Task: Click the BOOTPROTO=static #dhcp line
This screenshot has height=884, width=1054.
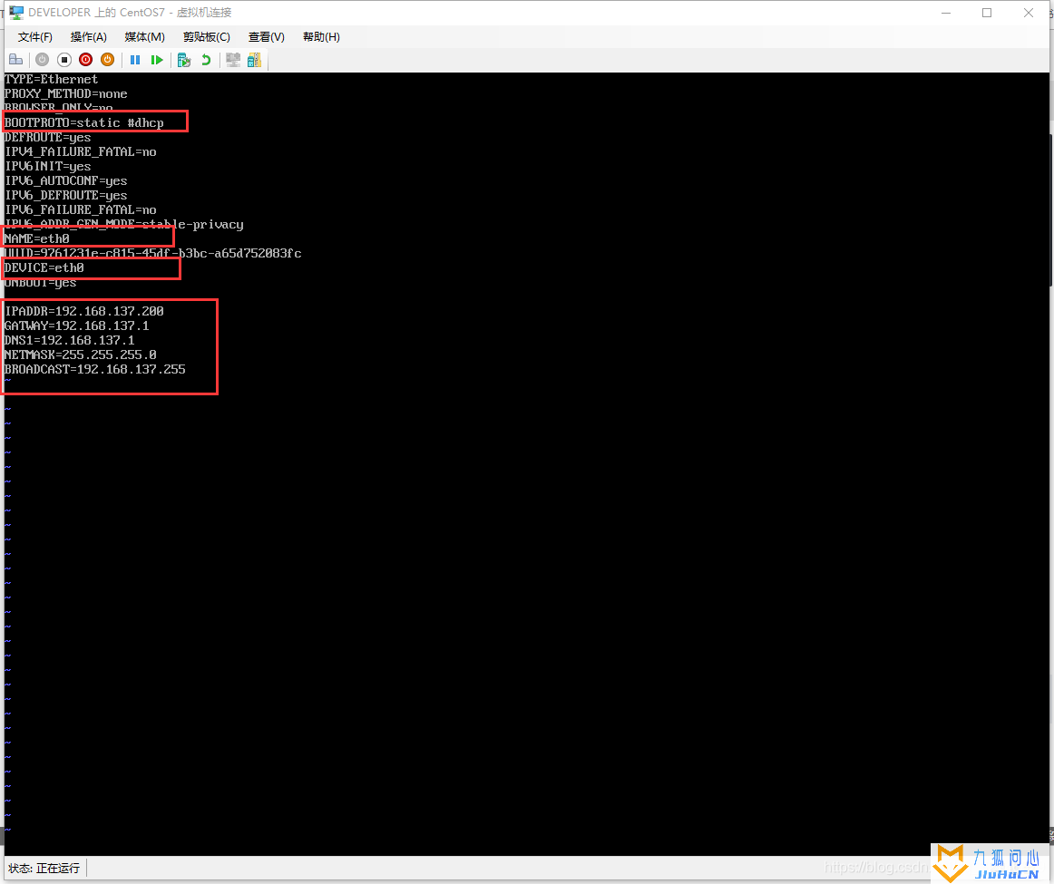Action: pos(84,123)
